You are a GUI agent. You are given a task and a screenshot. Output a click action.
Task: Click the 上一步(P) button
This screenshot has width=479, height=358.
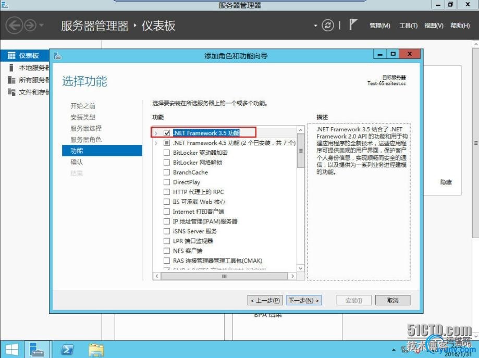click(265, 301)
